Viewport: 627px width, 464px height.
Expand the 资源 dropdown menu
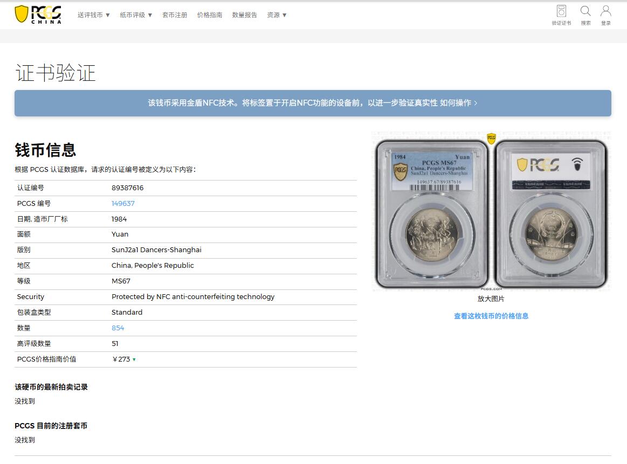[277, 15]
